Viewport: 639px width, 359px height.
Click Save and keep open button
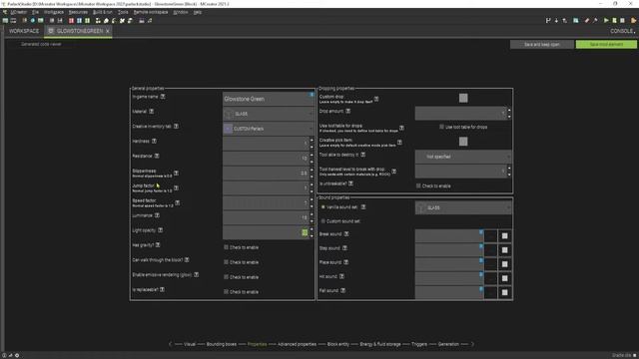coord(541,44)
